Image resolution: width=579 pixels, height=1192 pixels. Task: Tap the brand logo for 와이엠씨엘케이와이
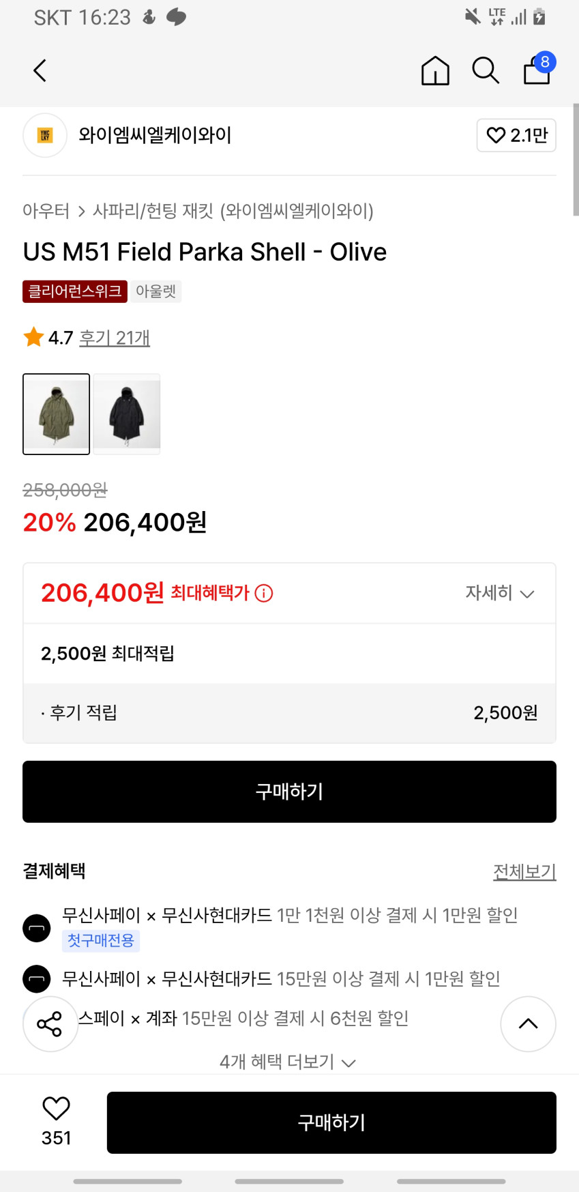tap(45, 135)
